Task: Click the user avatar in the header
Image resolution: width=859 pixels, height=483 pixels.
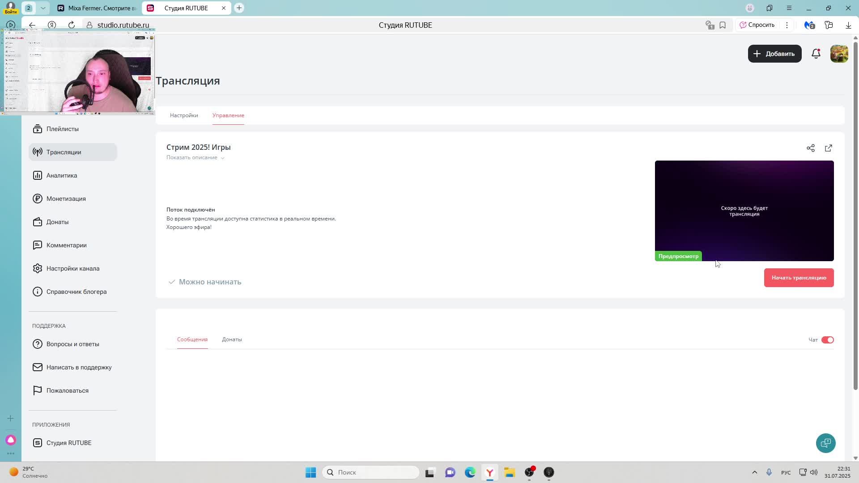Action: tap(839, 54)
